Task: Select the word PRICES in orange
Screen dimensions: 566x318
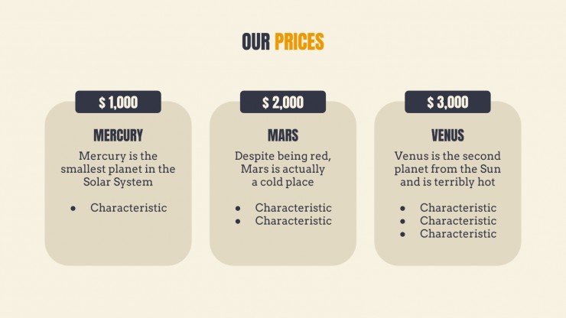Action: (299, 41)
